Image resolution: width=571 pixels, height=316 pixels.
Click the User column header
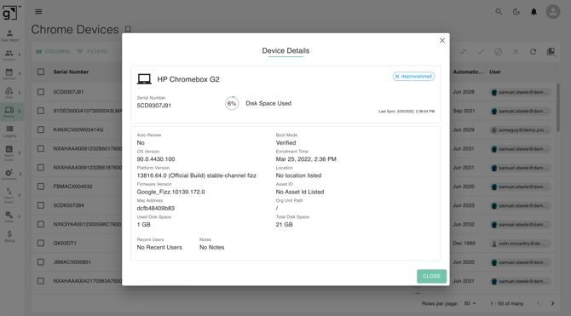(495, 72)
